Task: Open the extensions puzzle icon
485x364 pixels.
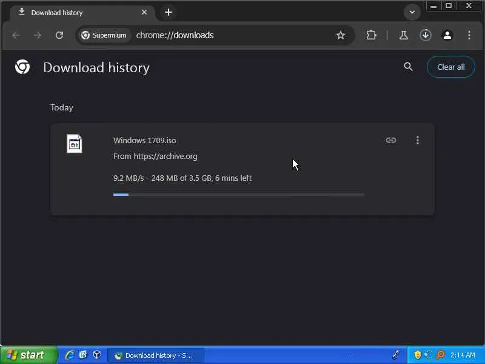Action: pos(371,35)
